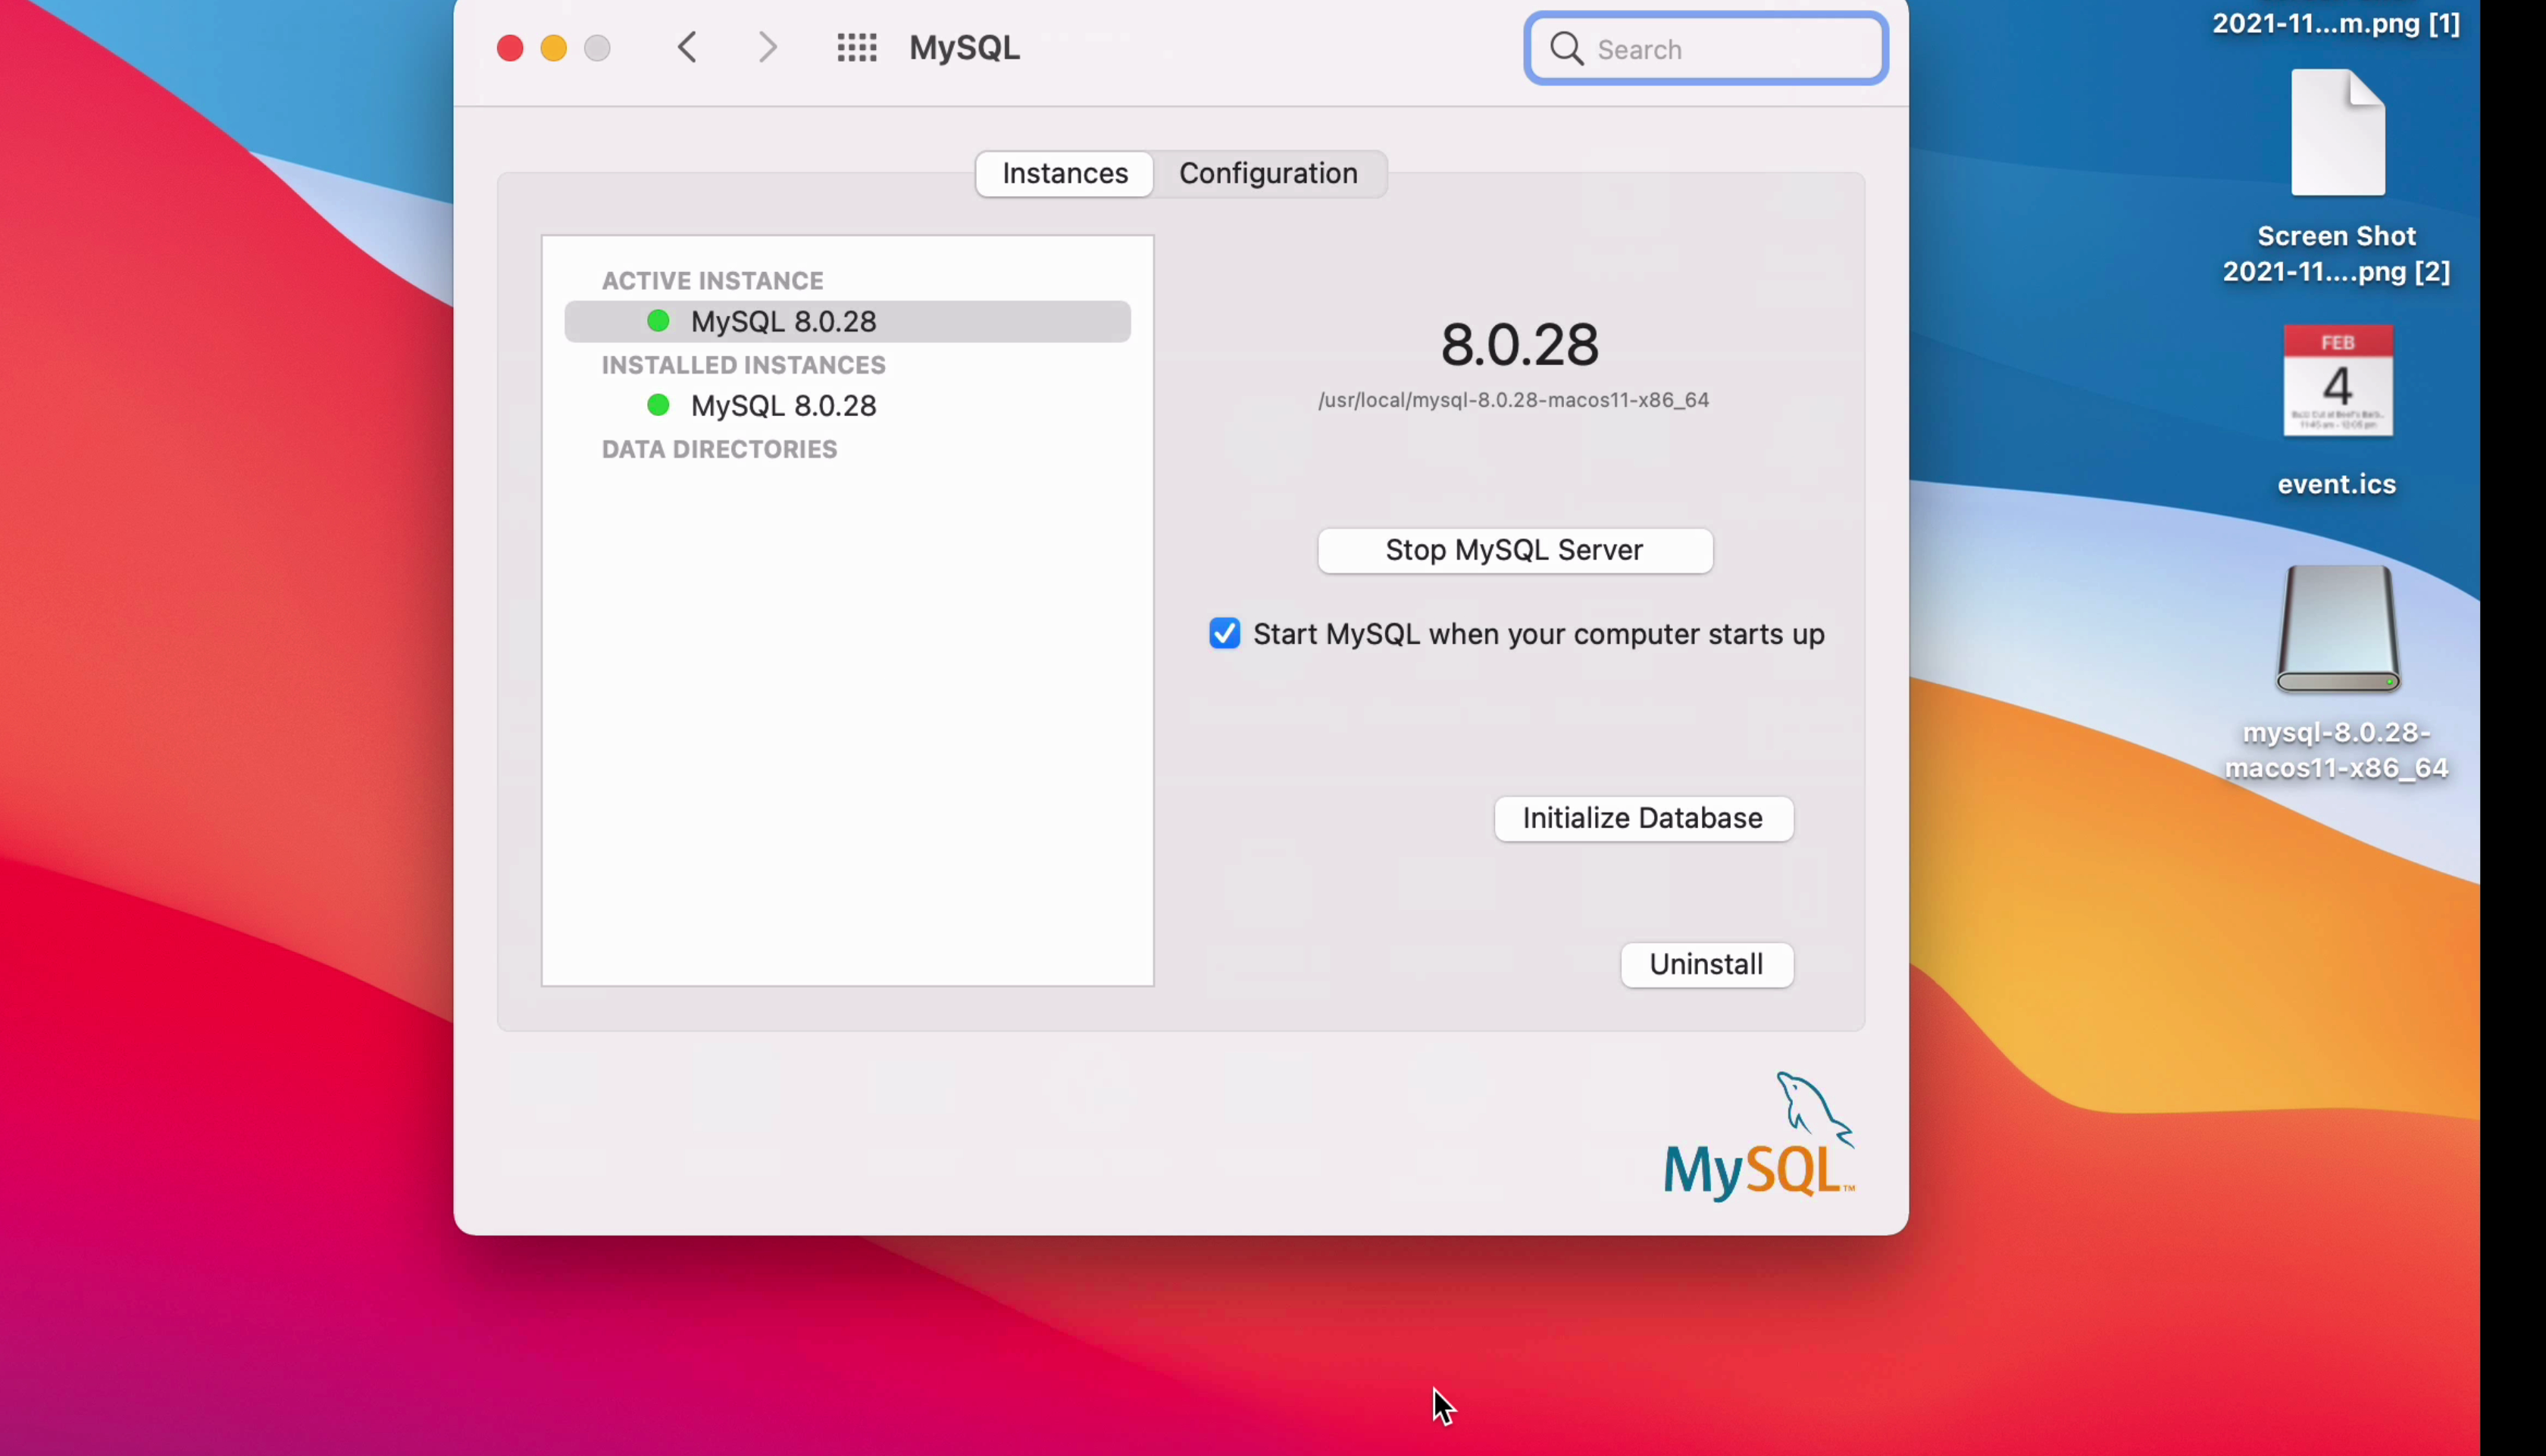Select Screen Shot png [2] file icon
Viewport: 2546px width, 1456px height.
[x=2337, y=134]
